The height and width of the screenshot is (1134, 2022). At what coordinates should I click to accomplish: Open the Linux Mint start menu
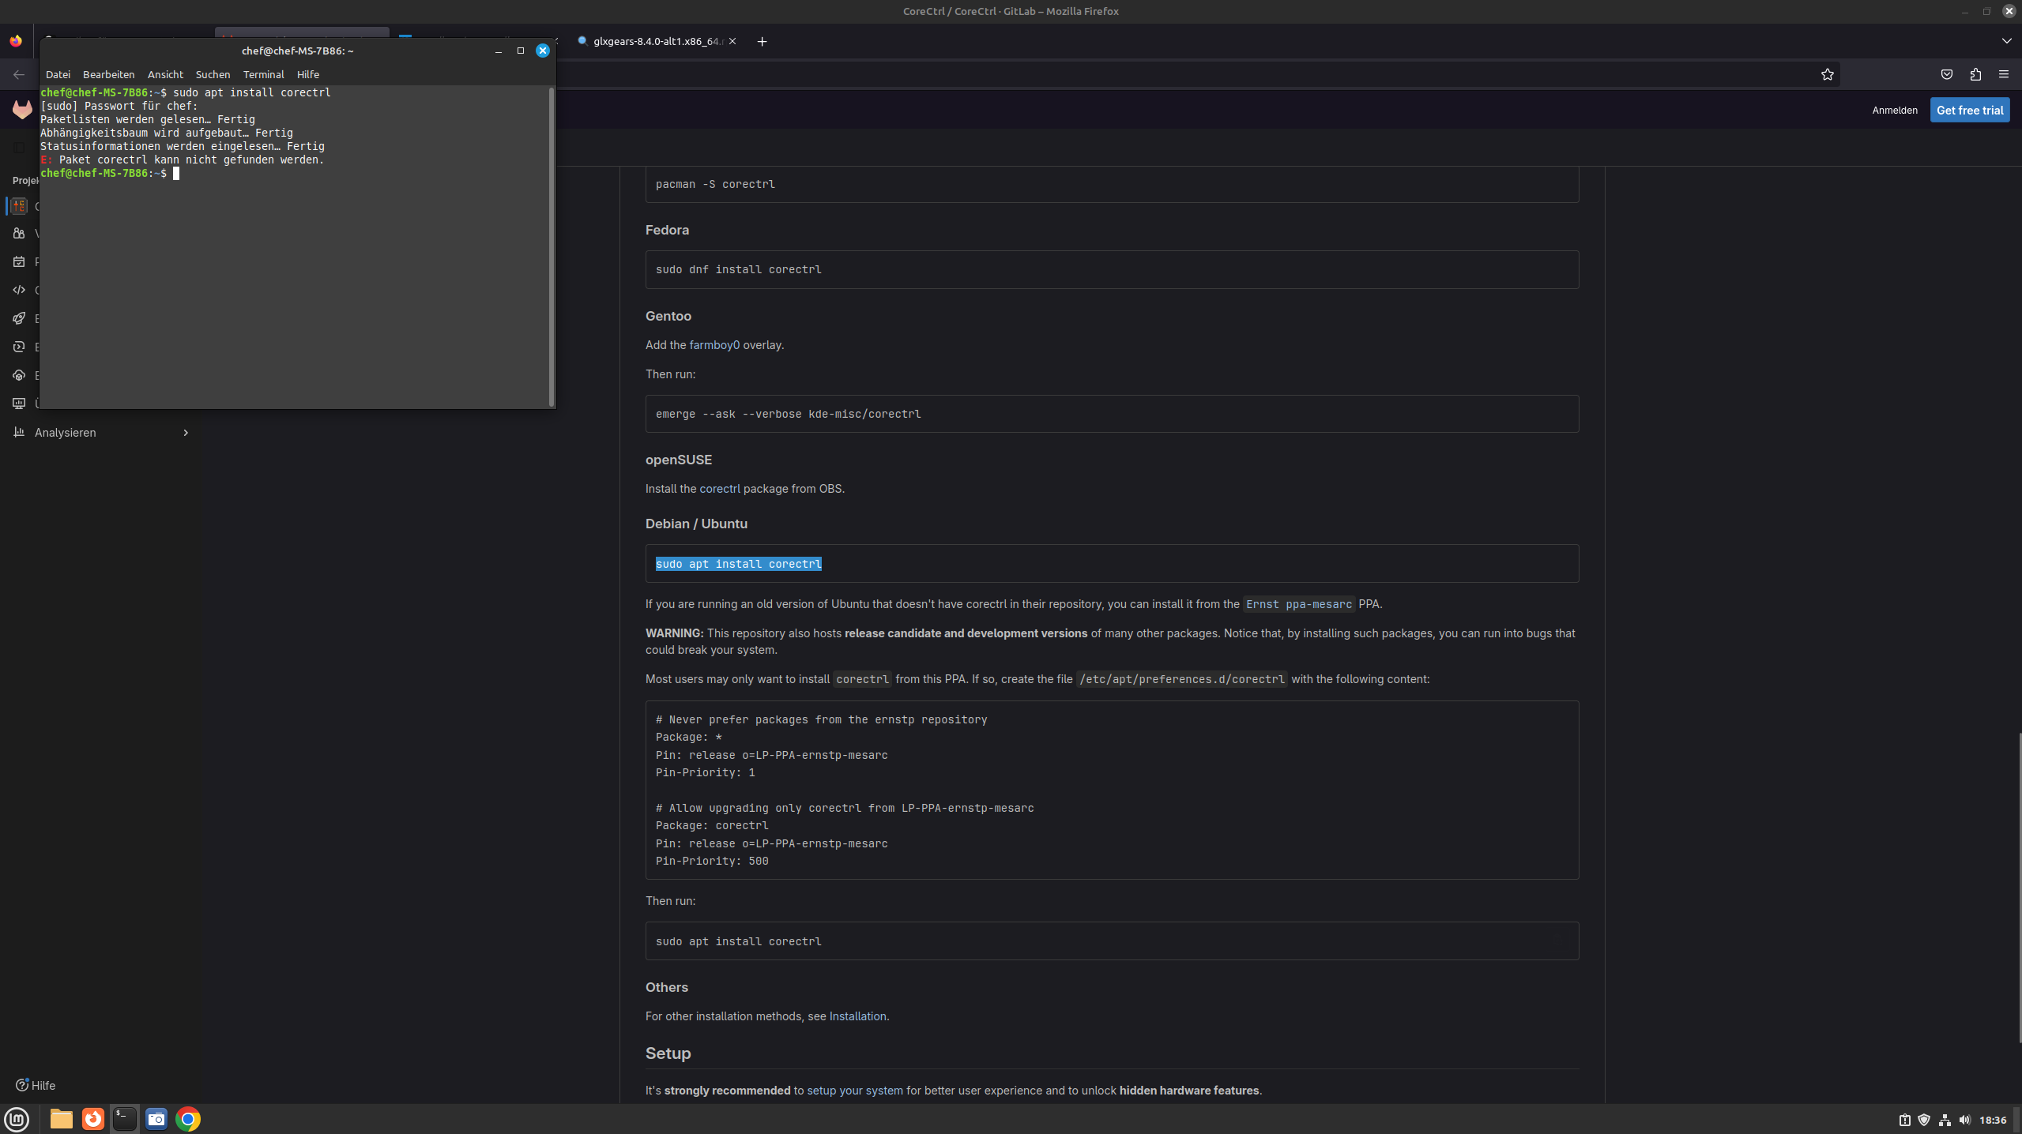(17, 1119)
